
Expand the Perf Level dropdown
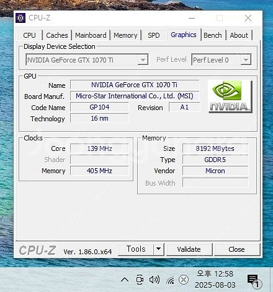pos(222,60)
